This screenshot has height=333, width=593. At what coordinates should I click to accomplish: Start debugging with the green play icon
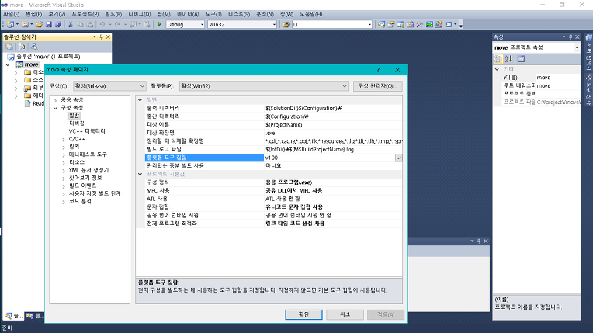[x=160, y=24]
